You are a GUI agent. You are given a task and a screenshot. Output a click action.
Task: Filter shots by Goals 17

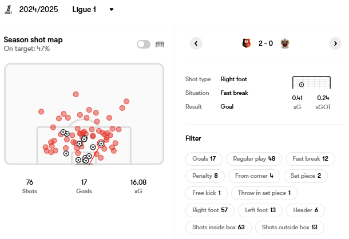204,158
